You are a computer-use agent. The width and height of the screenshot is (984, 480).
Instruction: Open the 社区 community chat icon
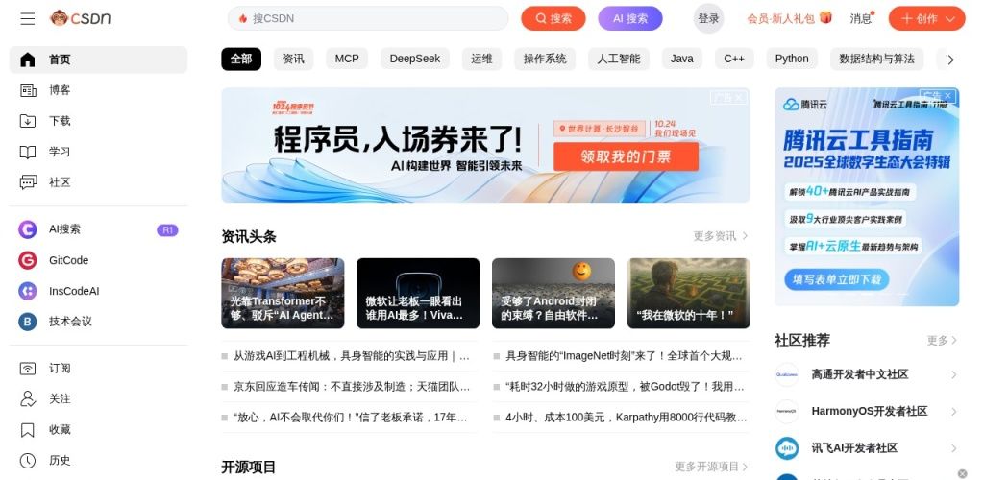[28, 182]
